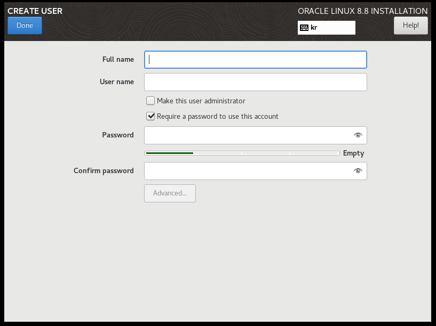
Task: Click the keyboard icon beside kr
Action: [x=304, y=28]
